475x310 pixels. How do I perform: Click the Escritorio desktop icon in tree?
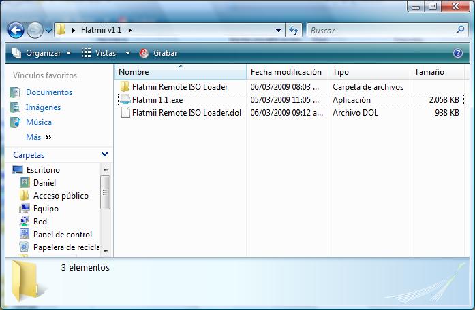click(18, 170)
